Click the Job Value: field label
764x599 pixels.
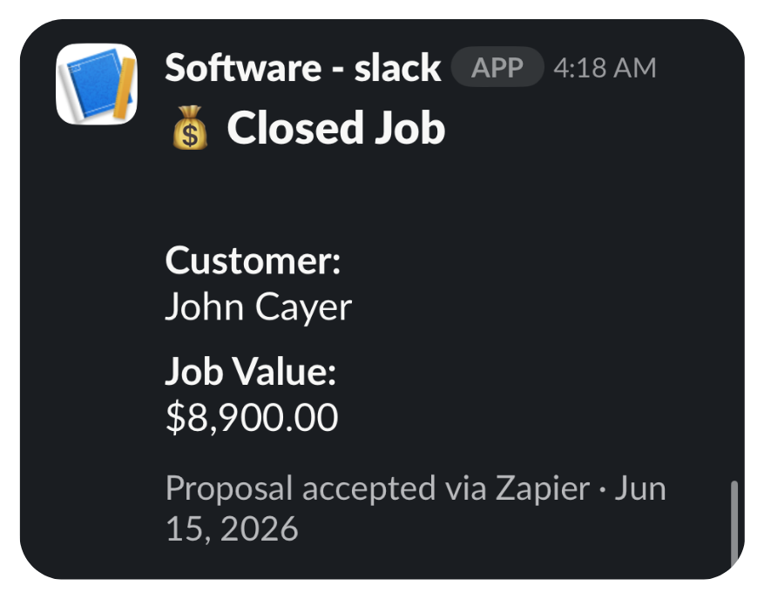click(x=250, y=371)
